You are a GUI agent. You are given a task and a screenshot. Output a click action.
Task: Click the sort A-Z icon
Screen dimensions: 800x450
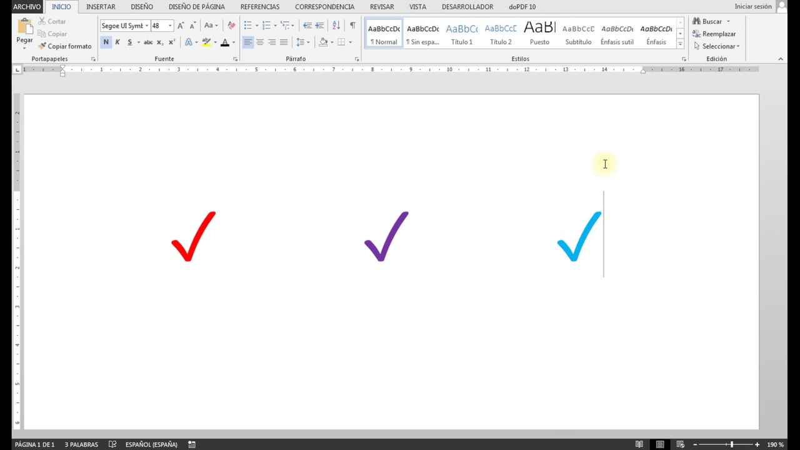(x=336, y=26)
